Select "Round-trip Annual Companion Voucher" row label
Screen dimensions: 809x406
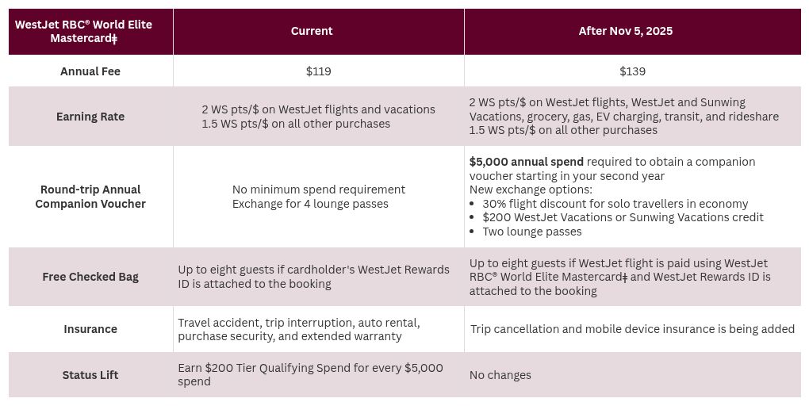90,197
